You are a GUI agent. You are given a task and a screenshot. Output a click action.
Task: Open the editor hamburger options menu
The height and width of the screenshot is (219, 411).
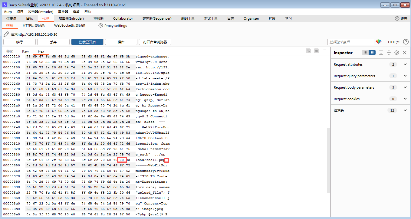[x=325, y=51]
